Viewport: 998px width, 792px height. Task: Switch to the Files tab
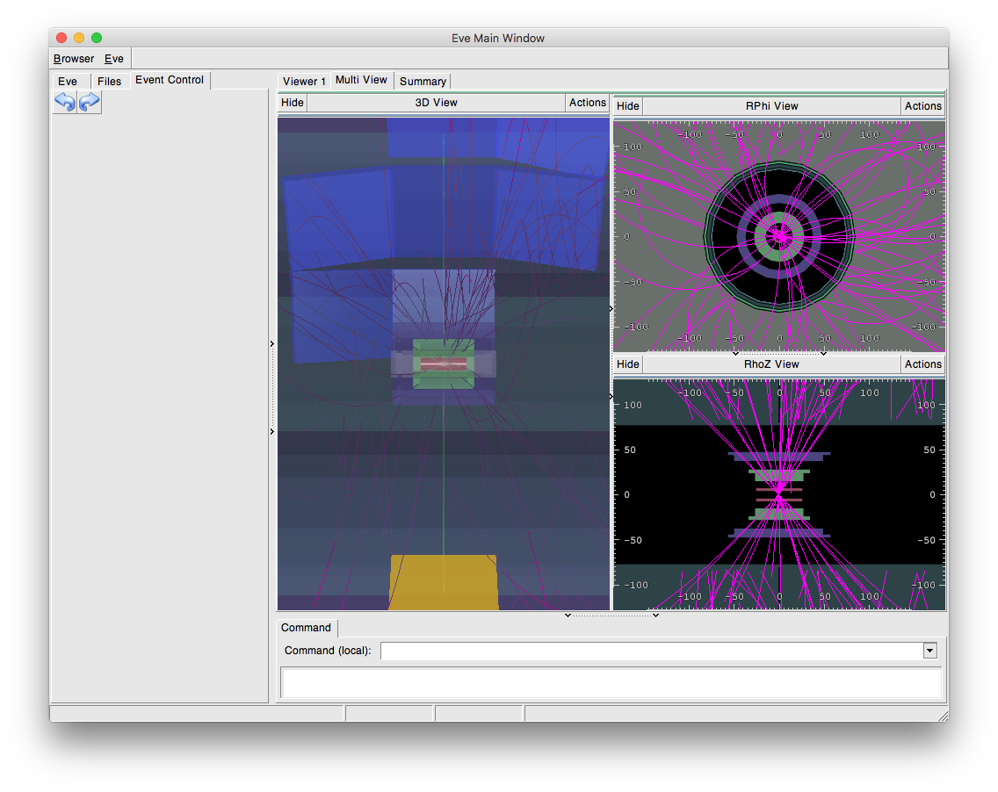(x=110, y=81)
